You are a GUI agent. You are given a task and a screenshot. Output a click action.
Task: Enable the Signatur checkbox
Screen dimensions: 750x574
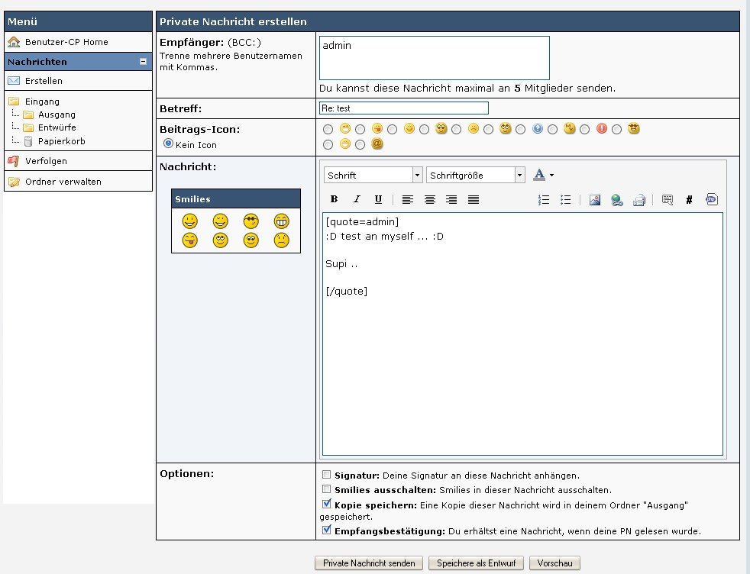(327, 474)
